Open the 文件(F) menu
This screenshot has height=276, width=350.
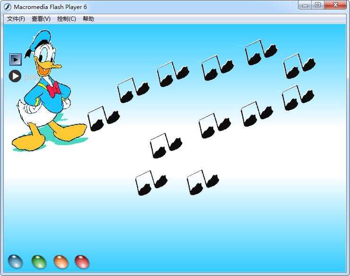tap(16, 19)
